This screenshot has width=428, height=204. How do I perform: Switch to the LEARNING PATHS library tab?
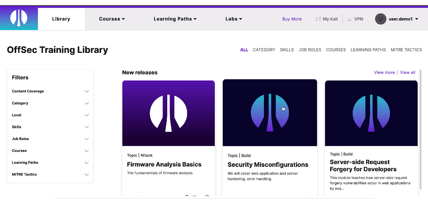368,50
